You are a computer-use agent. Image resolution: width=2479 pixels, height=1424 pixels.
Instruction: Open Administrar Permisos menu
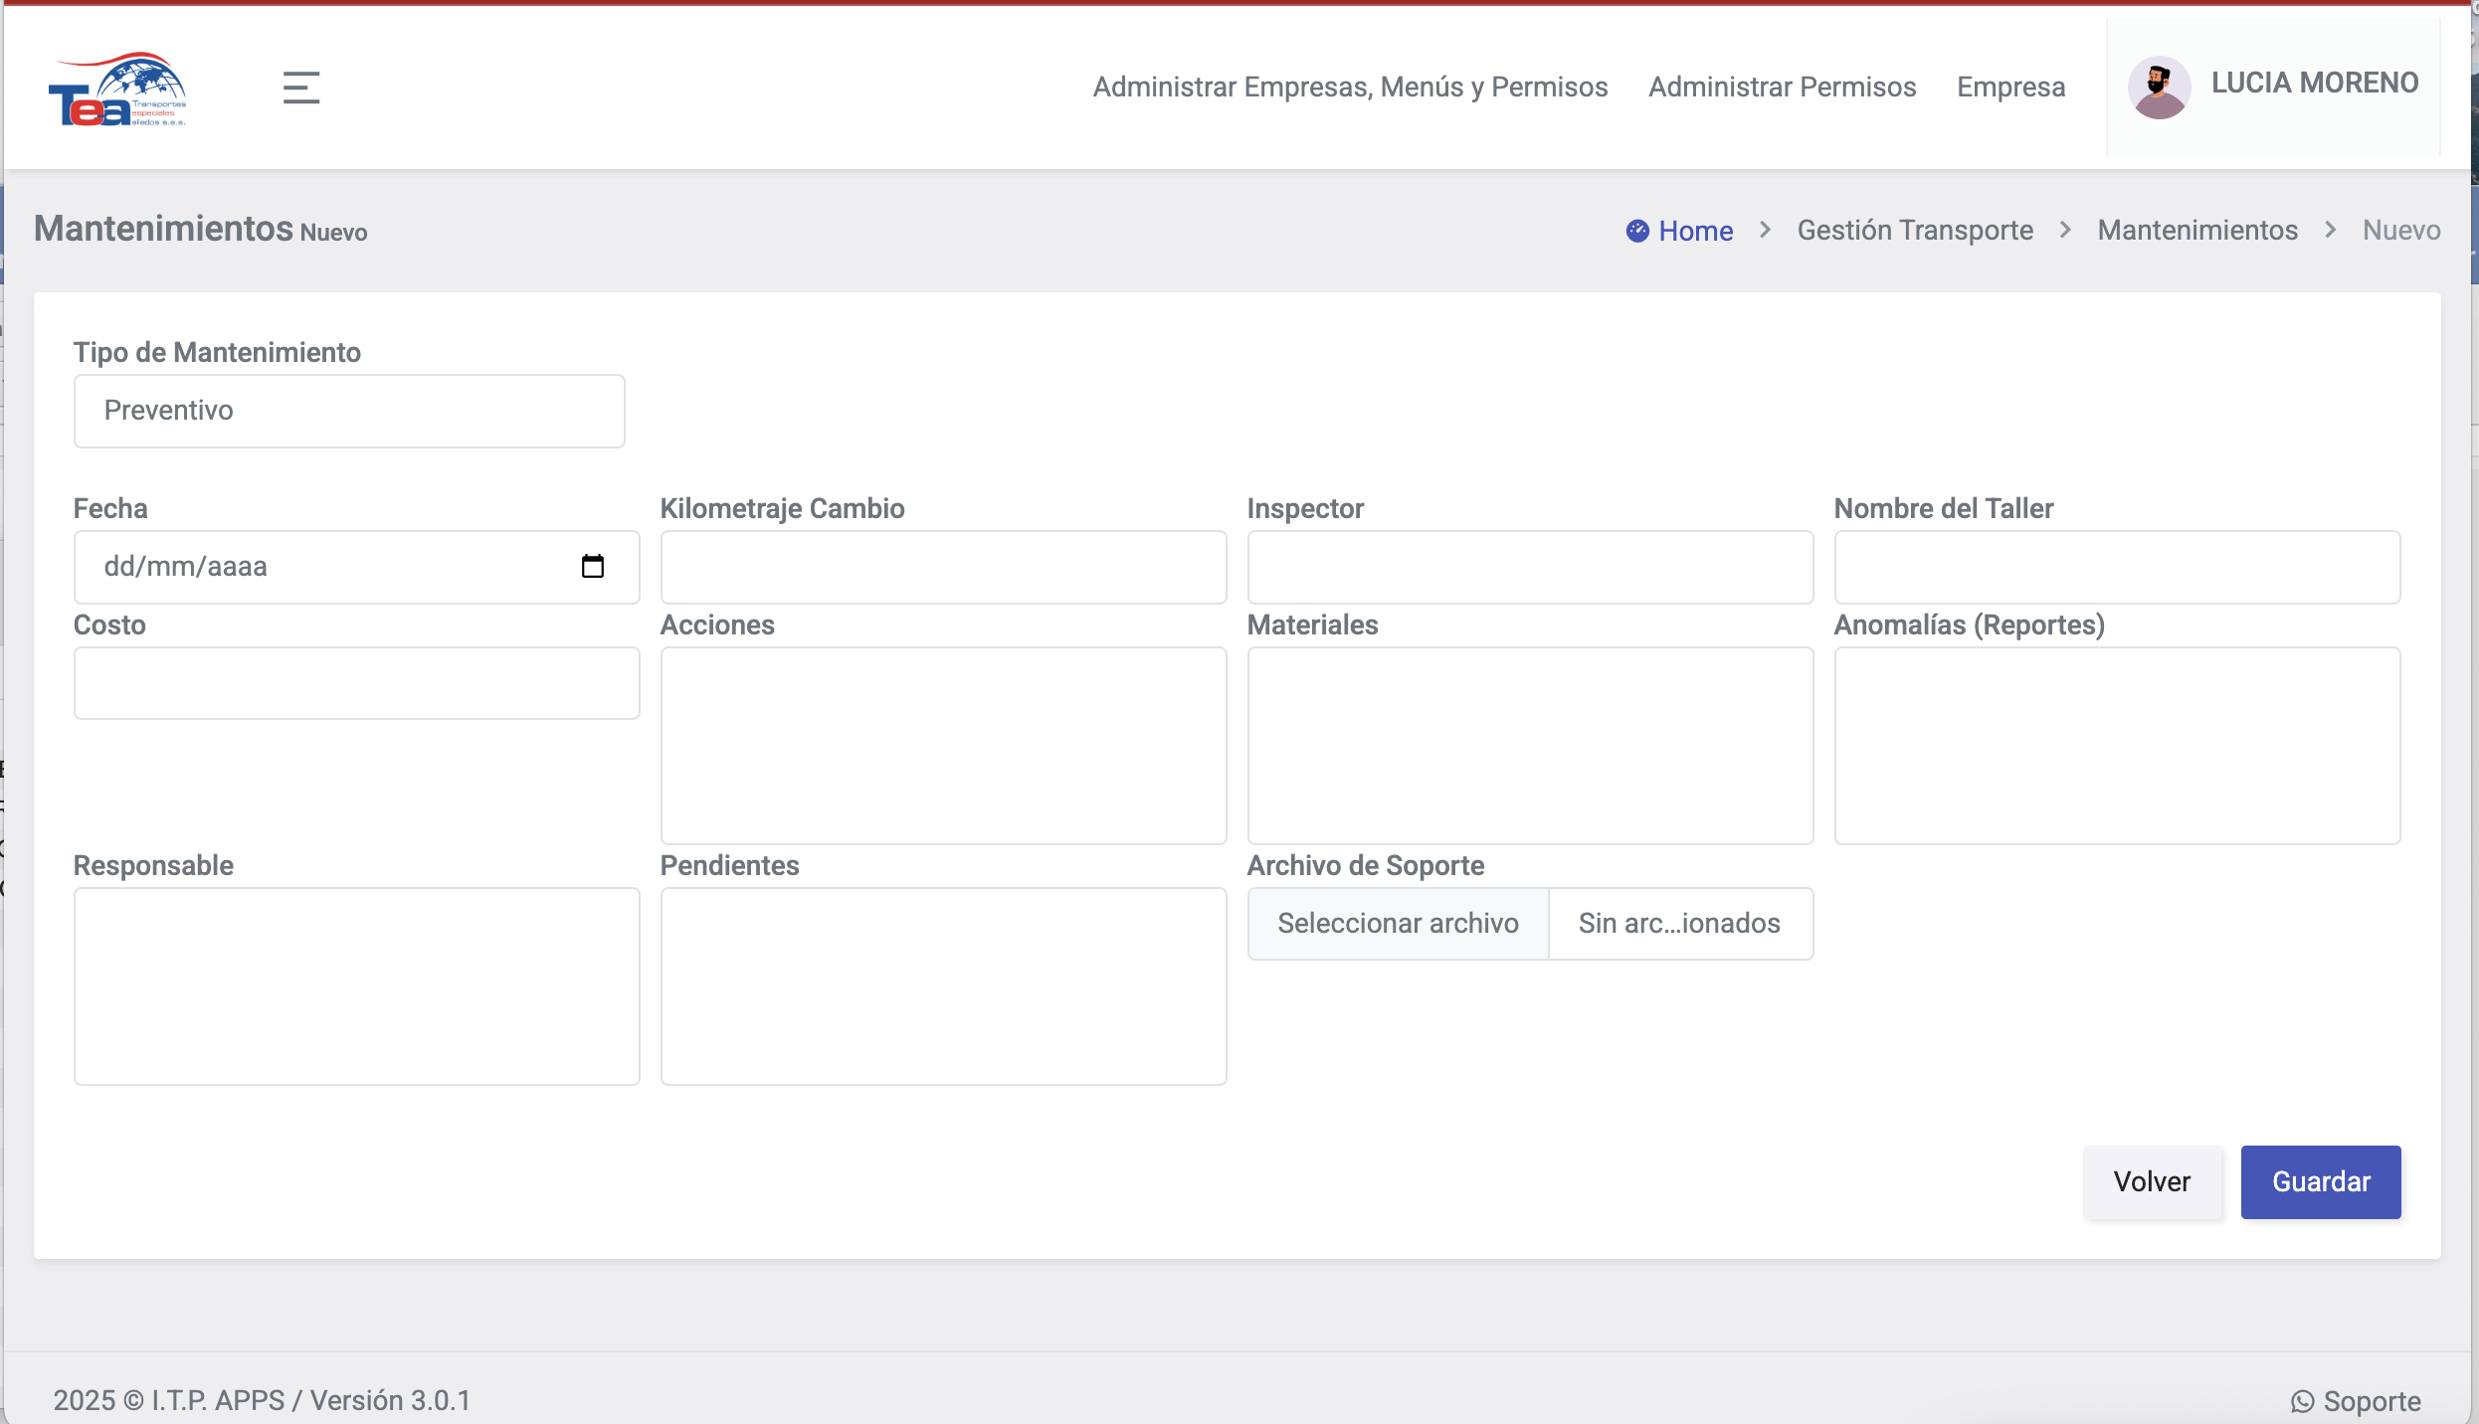1782,88
